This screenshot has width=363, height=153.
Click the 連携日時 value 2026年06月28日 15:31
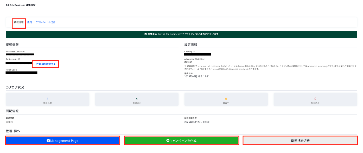[x=197, y=76]
